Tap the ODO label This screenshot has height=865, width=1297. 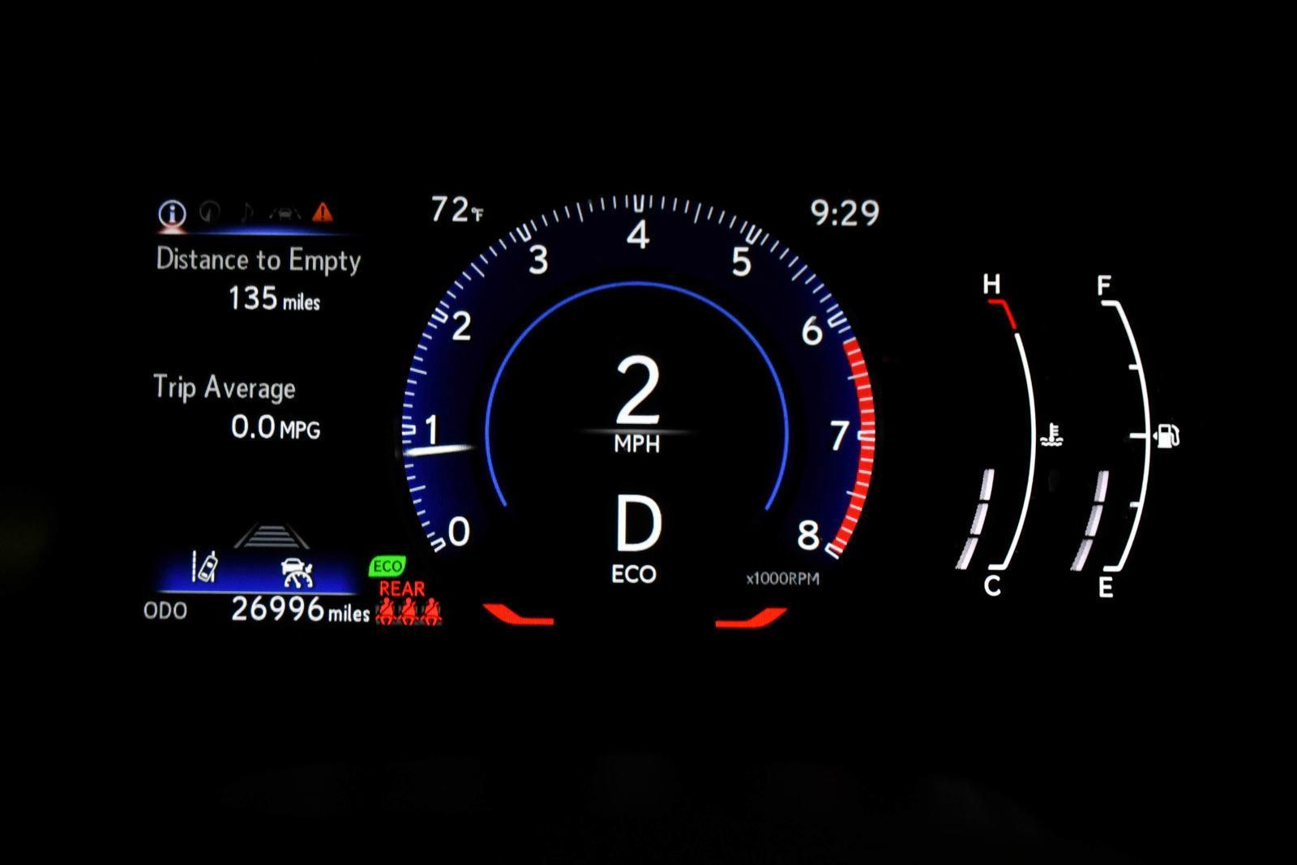point(165,611)
